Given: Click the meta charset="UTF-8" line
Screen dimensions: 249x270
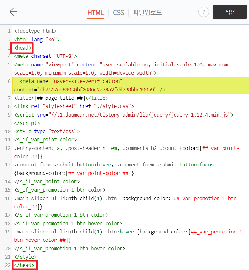Looking at the screenshot, I should click(x=45, y=56).
